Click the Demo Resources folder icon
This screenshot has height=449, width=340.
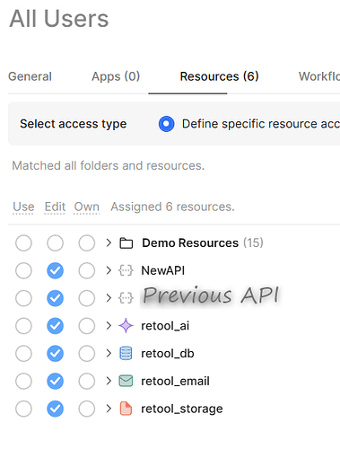pyautogui.click(x=126, y=243)
